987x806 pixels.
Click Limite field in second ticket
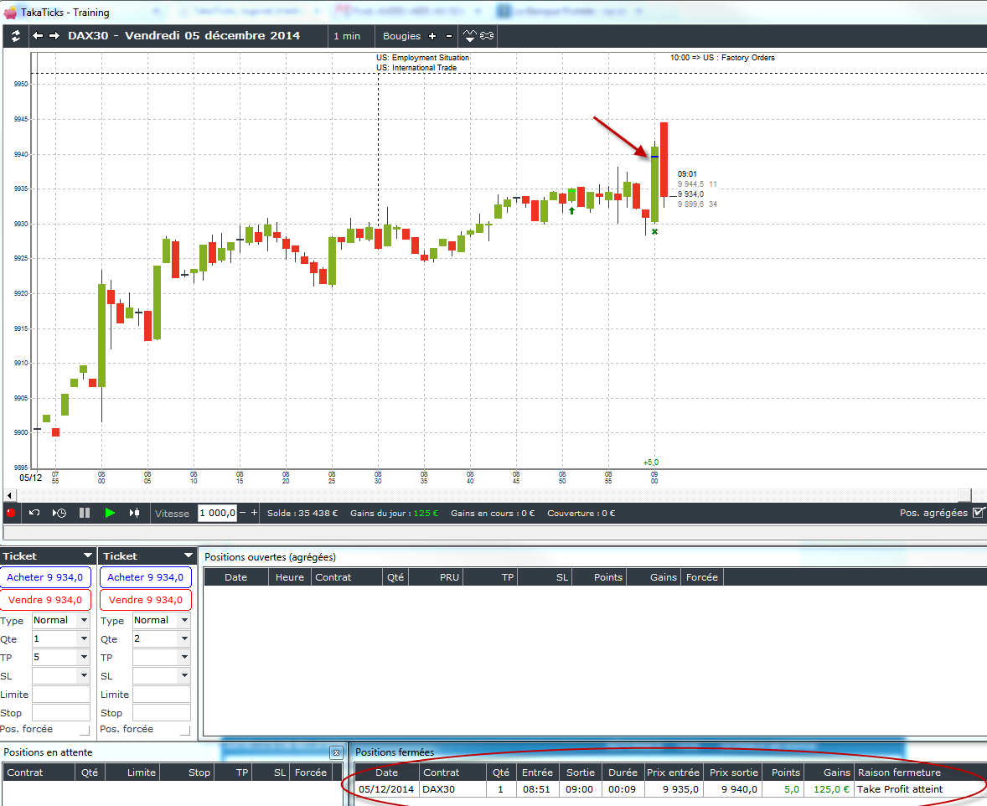pyautogui.click(x=162, y=694)
